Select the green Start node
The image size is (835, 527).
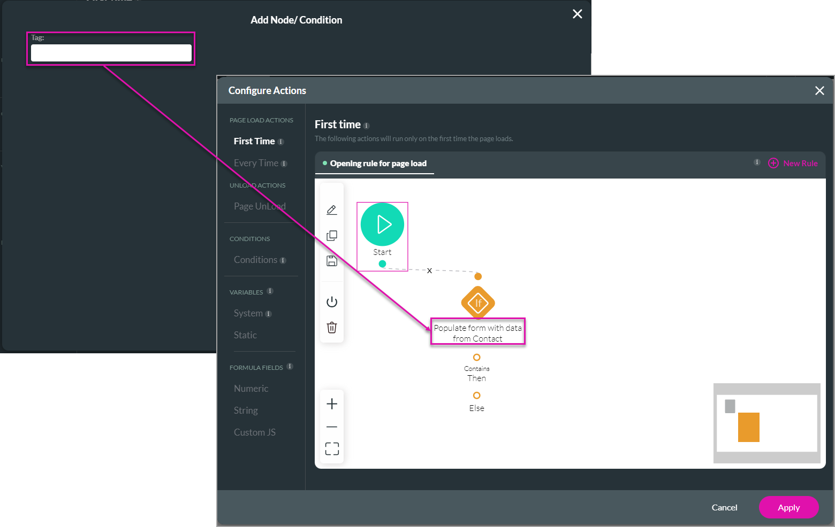click(x=382, y=224)
